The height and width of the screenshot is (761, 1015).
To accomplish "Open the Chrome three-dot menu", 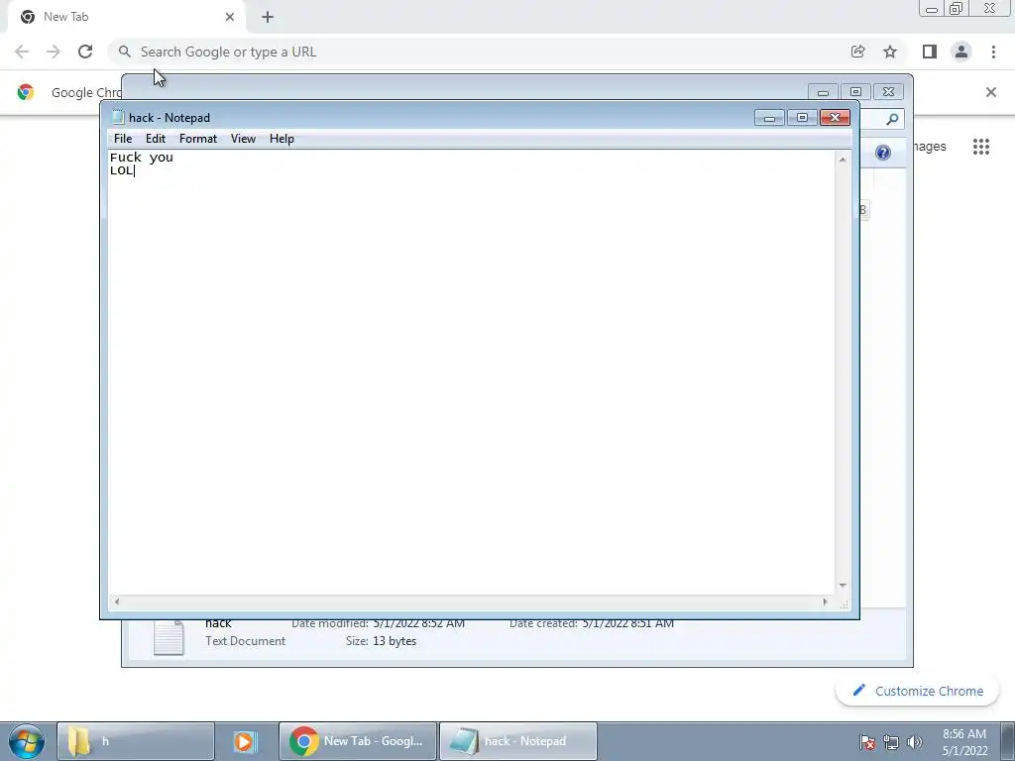I will point(993,52).
